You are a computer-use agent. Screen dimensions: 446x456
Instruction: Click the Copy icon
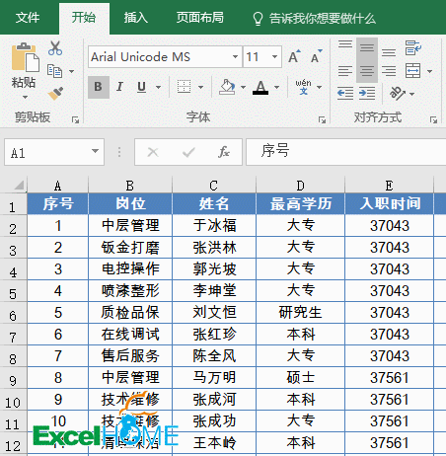point(54,71)
